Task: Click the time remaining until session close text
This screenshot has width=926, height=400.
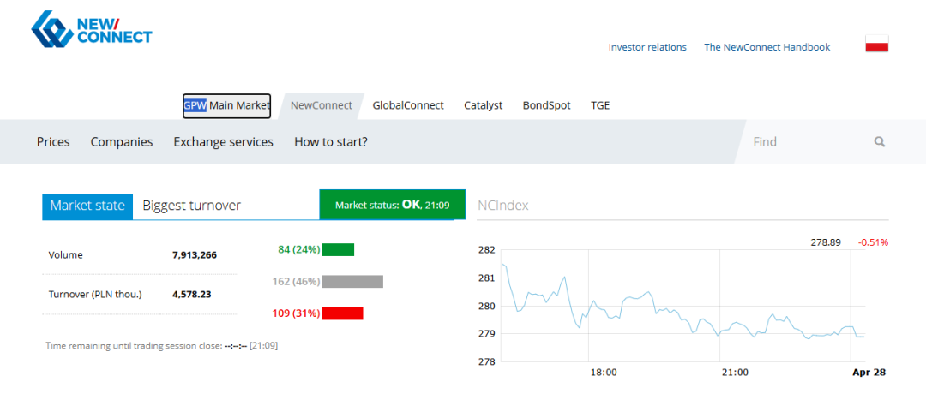Action: 162,345
